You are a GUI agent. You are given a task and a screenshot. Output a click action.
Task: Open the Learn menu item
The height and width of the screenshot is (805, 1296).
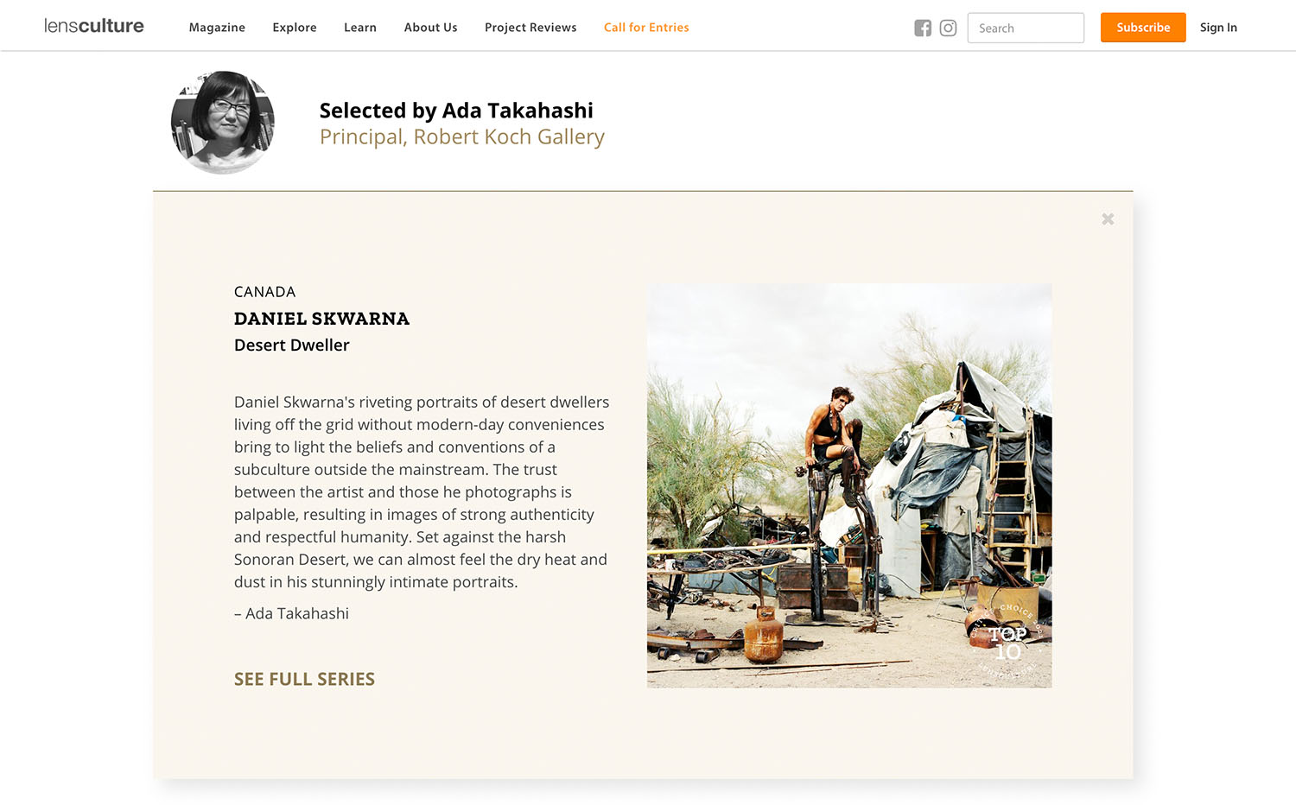pyautogui.click(x=360, y=28)
